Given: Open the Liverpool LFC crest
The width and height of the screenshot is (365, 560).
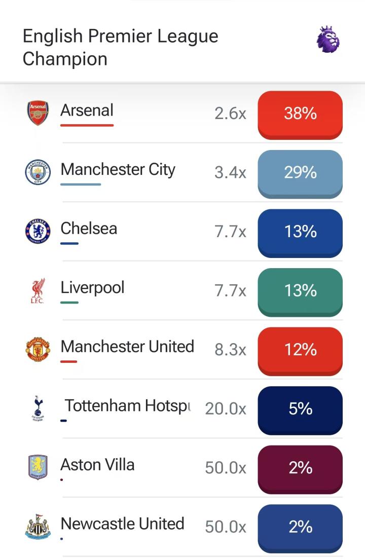Looking at the screenshot, I should click(38, 290).
